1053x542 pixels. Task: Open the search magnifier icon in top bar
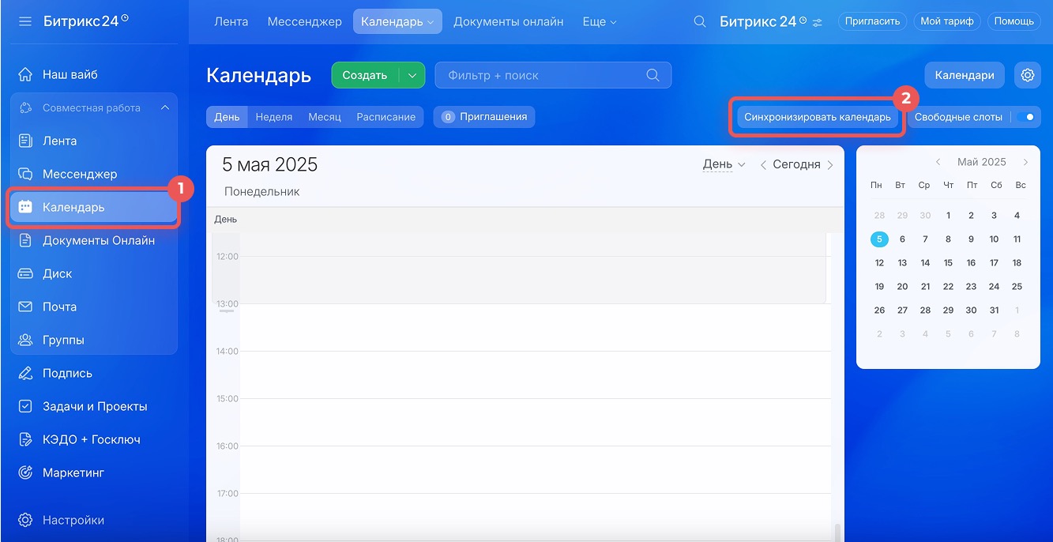(x=699, y=21)
